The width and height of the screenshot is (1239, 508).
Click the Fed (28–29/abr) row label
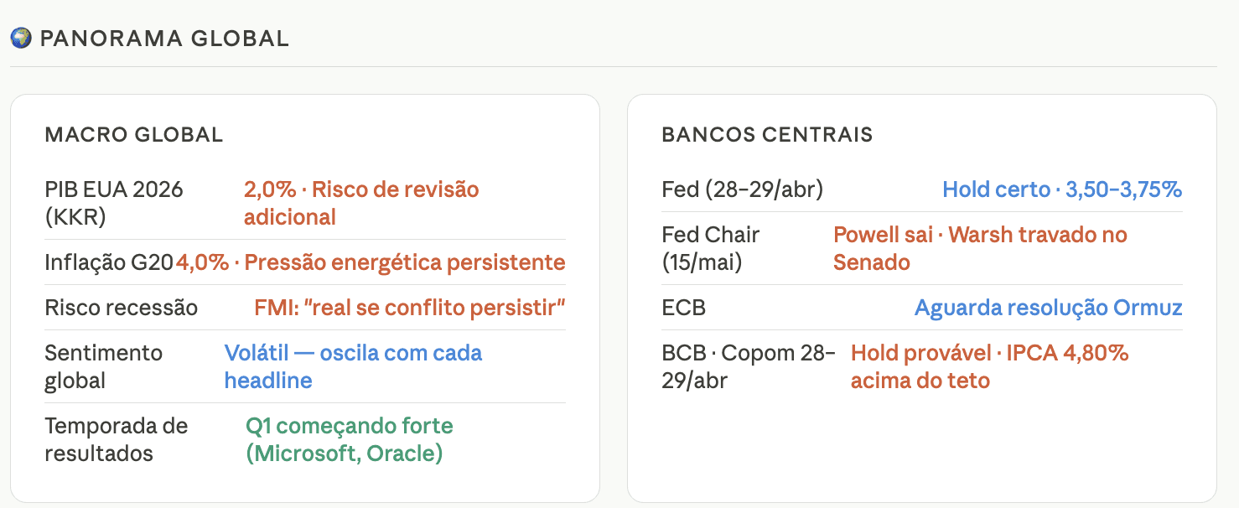pyautogui.click(x=743, y=189)
